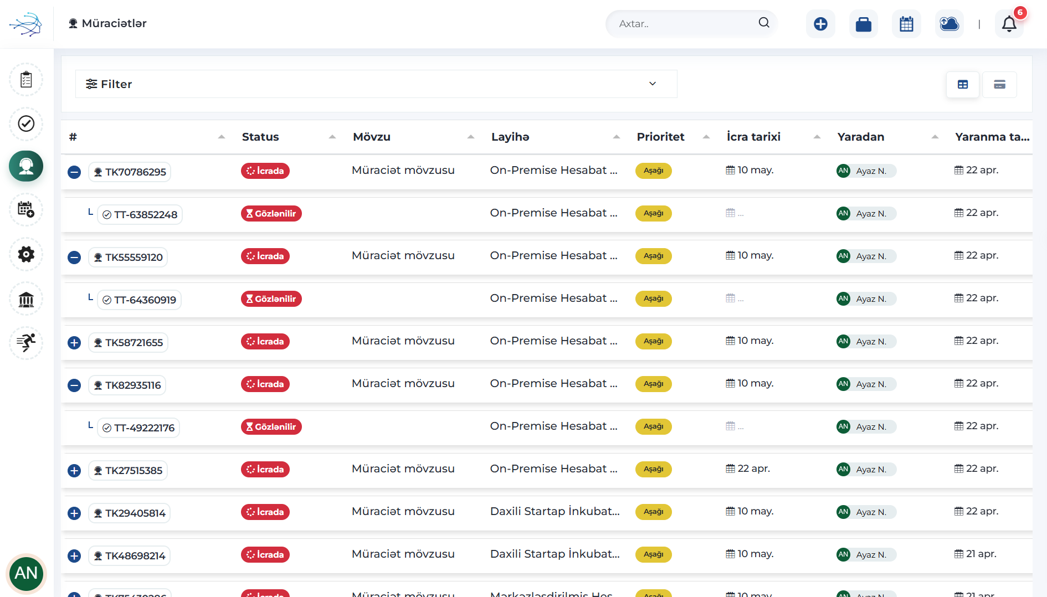Sort by Layihə column
The width and height of the screenshot is (1047, 597).
pyautogui.click(x=555, y=137)
